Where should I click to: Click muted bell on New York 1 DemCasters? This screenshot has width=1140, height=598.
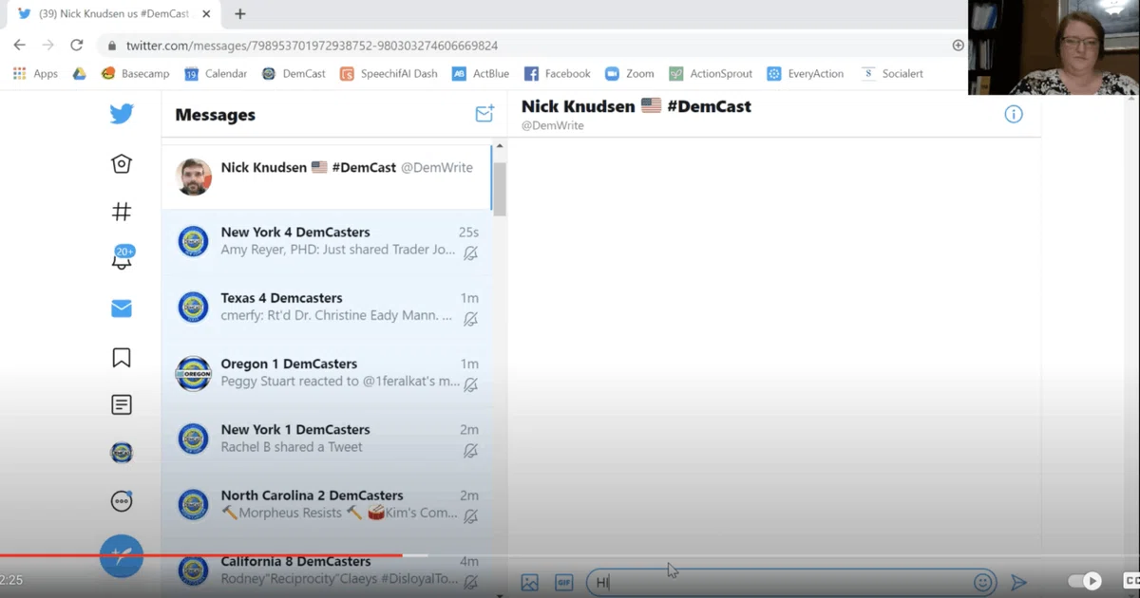click(470, 451)
